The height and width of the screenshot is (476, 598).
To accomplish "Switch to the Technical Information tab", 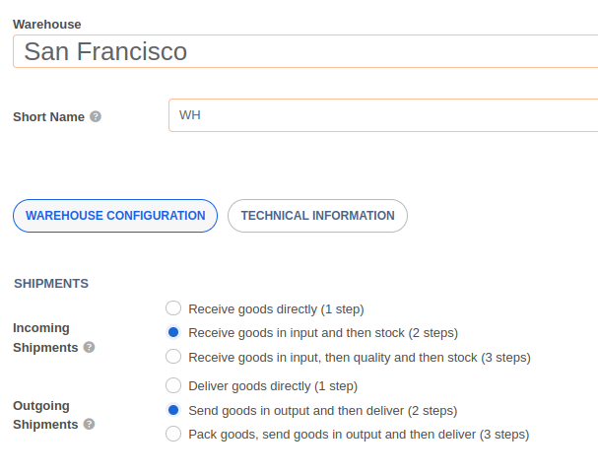I will 317,216.
